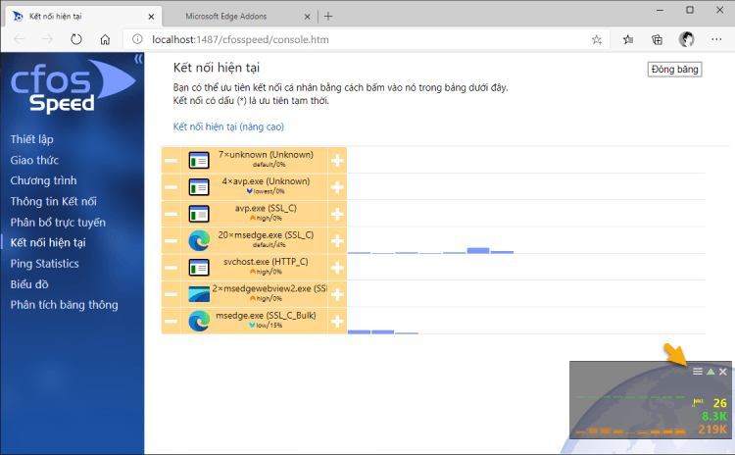This screenshot has height=455, width=735.
Task: Collapse the sidebar with double chevron
Action: (x=138, y=59)
